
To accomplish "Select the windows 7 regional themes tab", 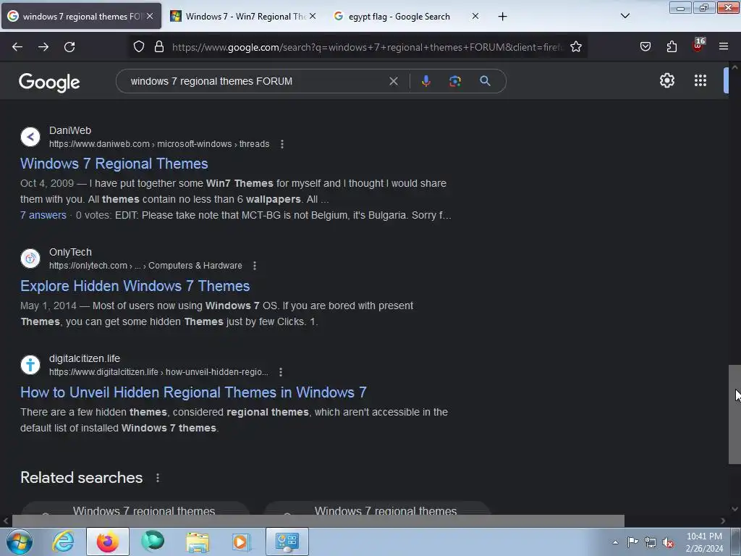I will 81,17.
